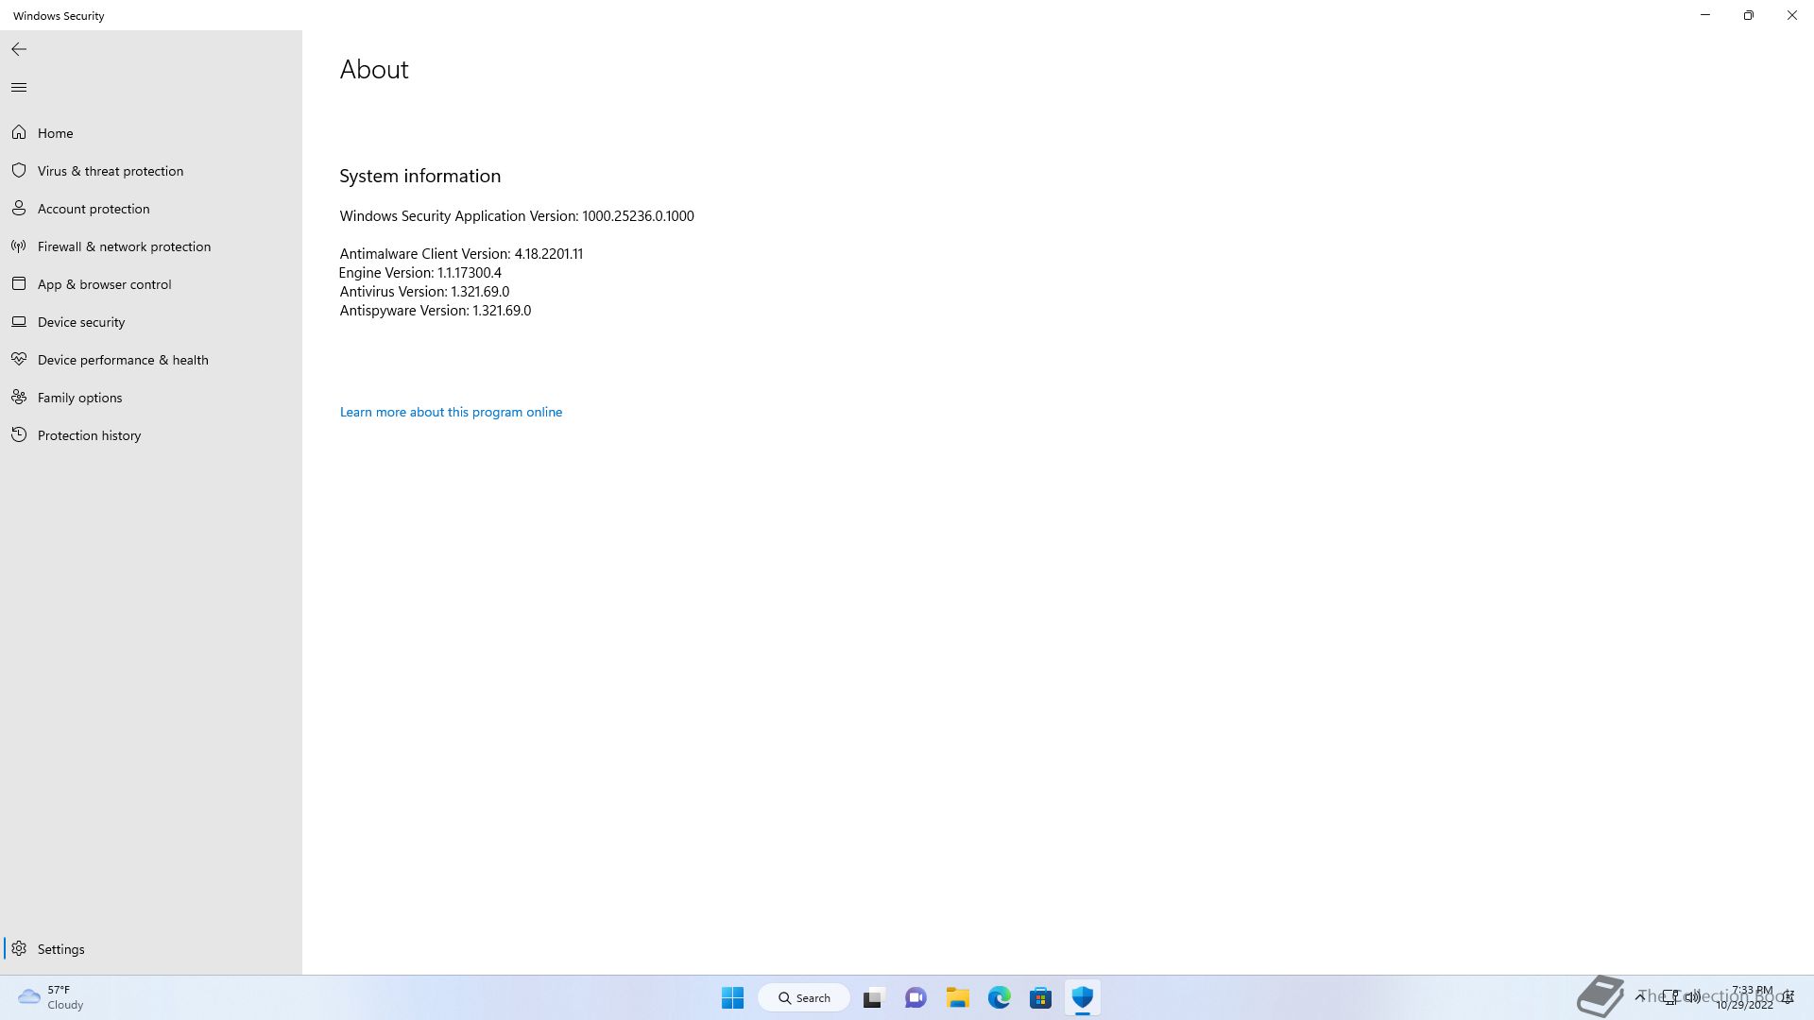The width and height of the screenshot is (1814, 1020).
Task: Open File Explorer from taskbar
Action: pos(958,997)
